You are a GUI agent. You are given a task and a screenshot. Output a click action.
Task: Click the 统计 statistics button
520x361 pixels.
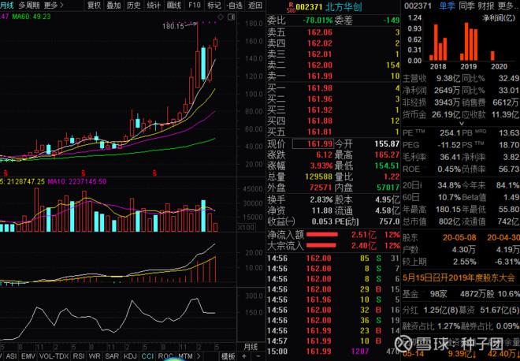154,6
